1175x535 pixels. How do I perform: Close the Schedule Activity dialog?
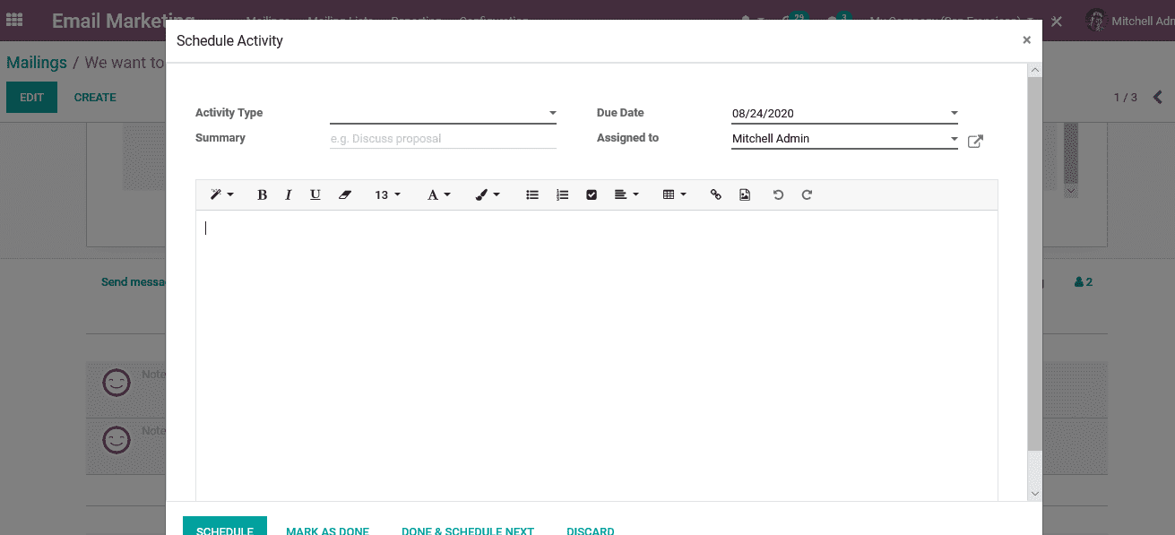pos(1026,40)
